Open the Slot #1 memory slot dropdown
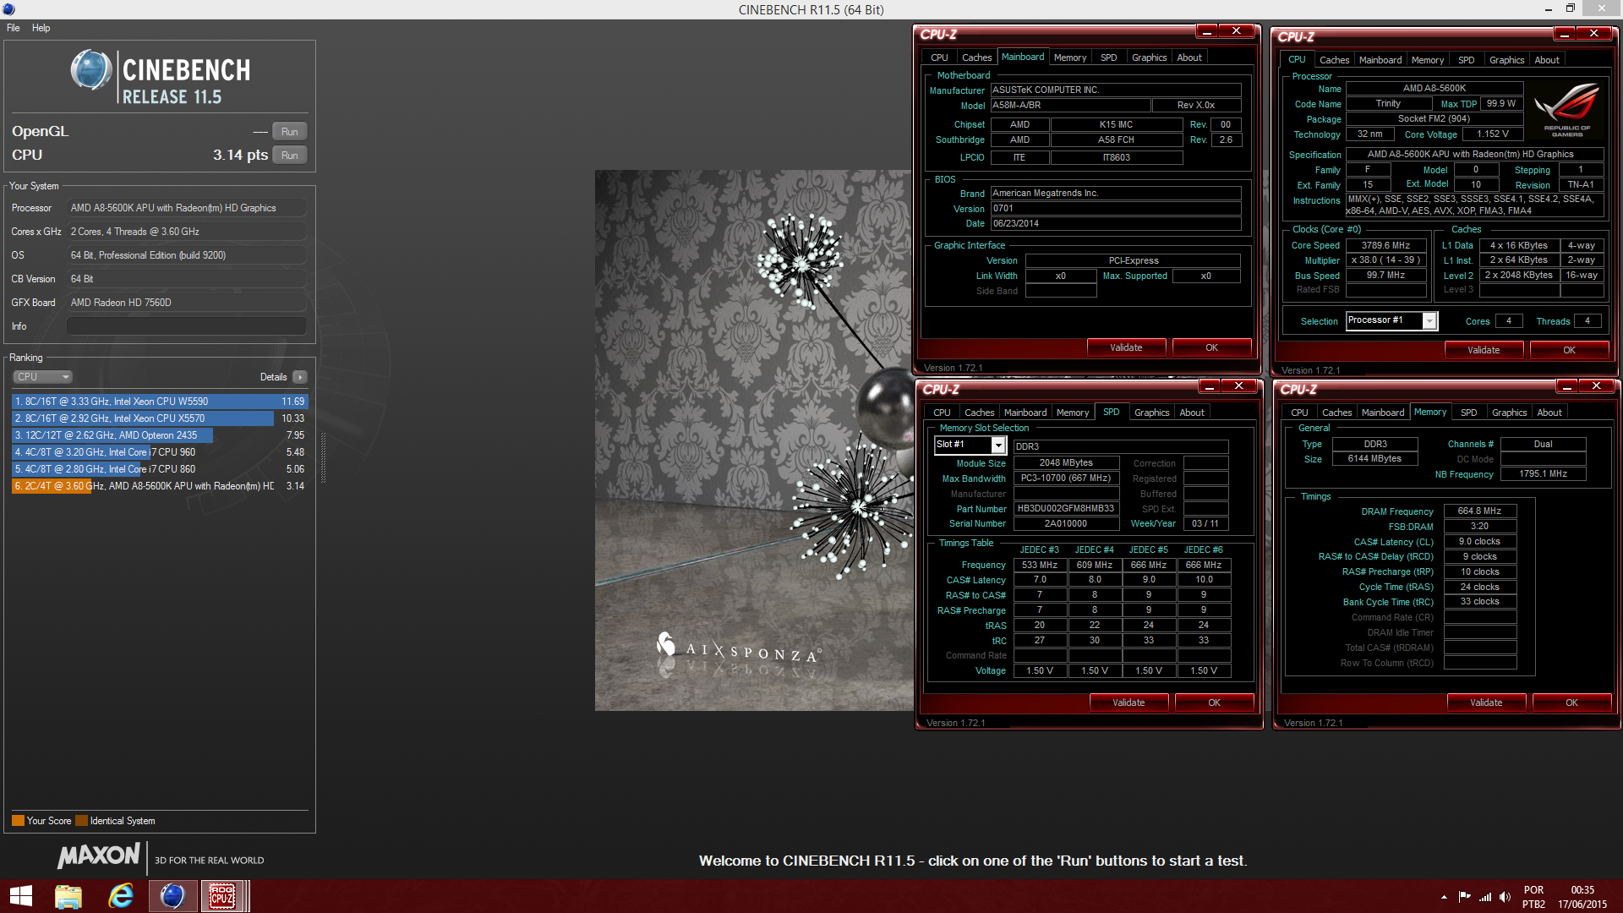This screenshot has height=913, width=1623. 998,446
